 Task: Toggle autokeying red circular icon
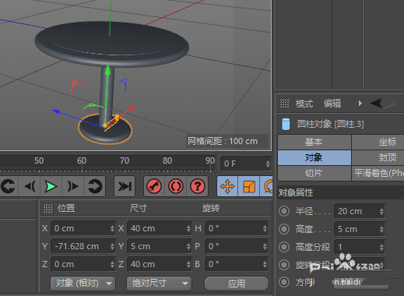click(x=176, y=186)
